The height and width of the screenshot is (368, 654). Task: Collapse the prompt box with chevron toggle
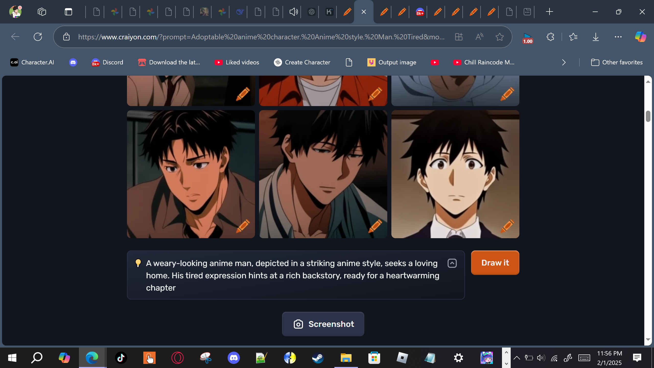452,263
